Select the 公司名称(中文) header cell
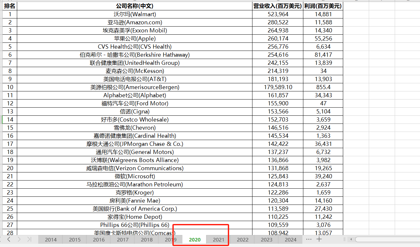Screen dimensions: 420x247 pyautogui.click(x=134, y=6)
